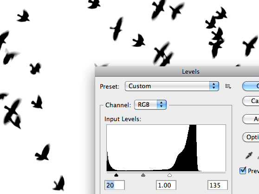The height and width of the screenshot is (194, 259).
Task: Apply the Auto levels button
Action: [251, 119]
